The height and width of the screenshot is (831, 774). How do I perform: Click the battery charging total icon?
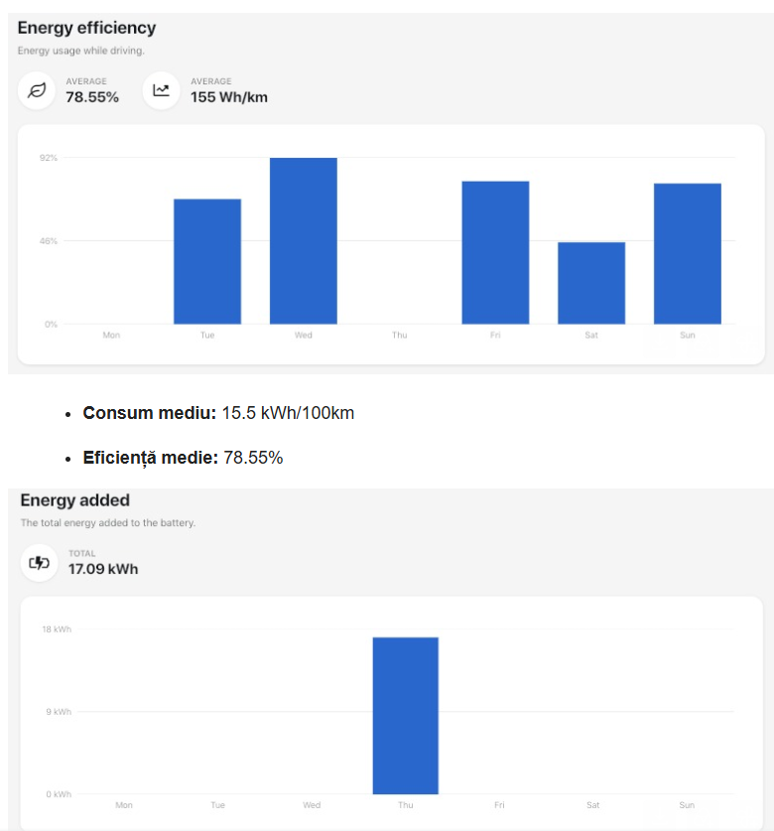pyautogui.click(x=40, y=562)
